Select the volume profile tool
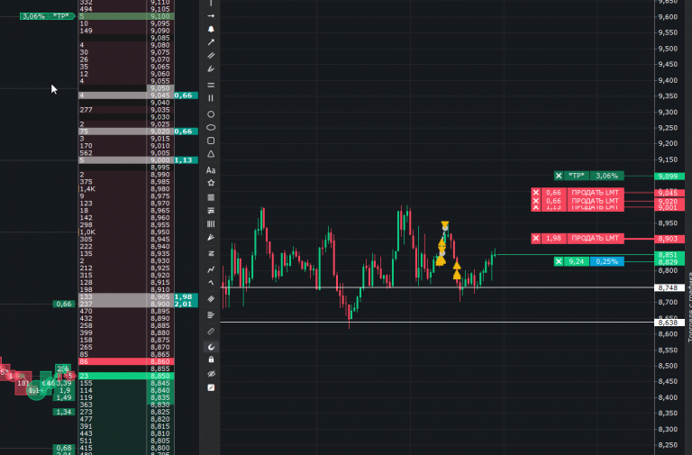 (x=211, y=314)
